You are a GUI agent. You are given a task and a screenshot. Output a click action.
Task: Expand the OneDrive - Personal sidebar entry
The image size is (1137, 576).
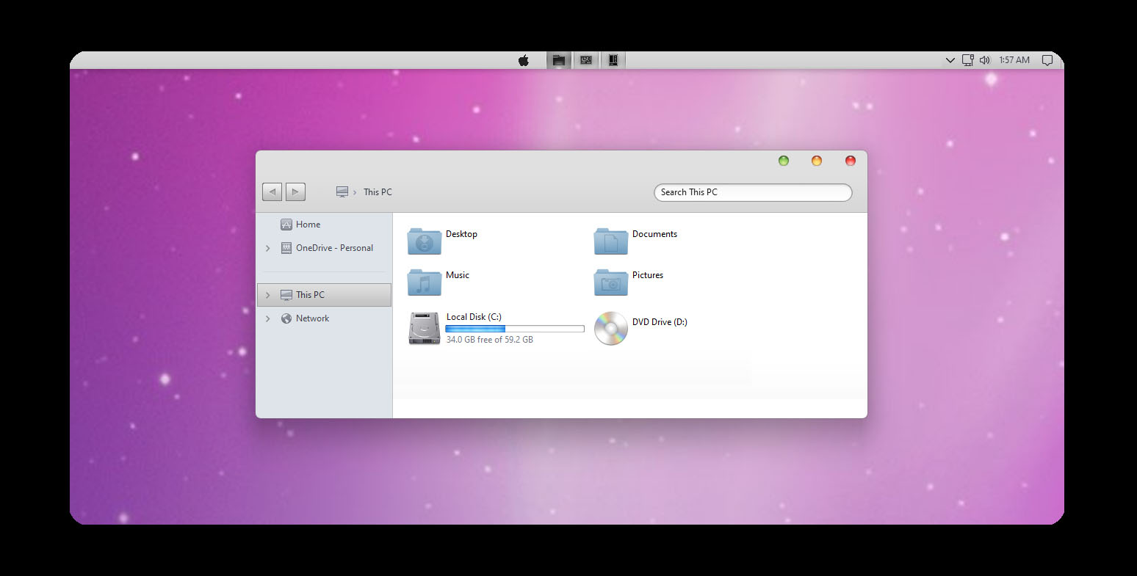point(268,248)
